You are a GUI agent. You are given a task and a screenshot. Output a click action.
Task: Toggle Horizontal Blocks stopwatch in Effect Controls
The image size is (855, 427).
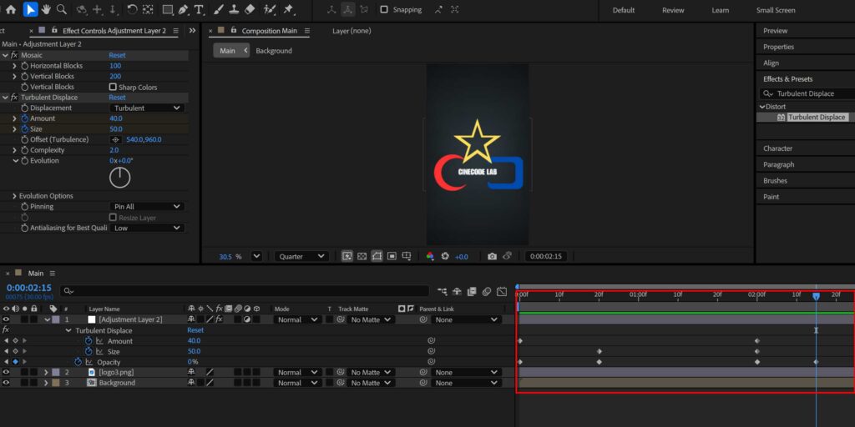pos(24,66)
